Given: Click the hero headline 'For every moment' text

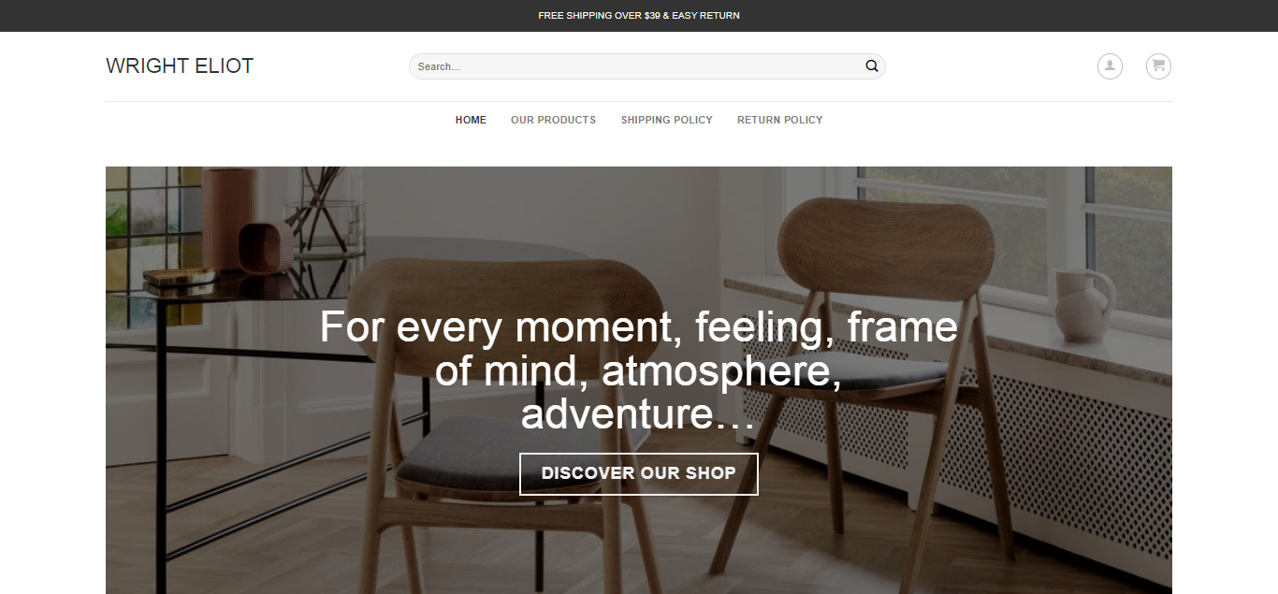Looking at the screenshot, I should pos(639,370).
